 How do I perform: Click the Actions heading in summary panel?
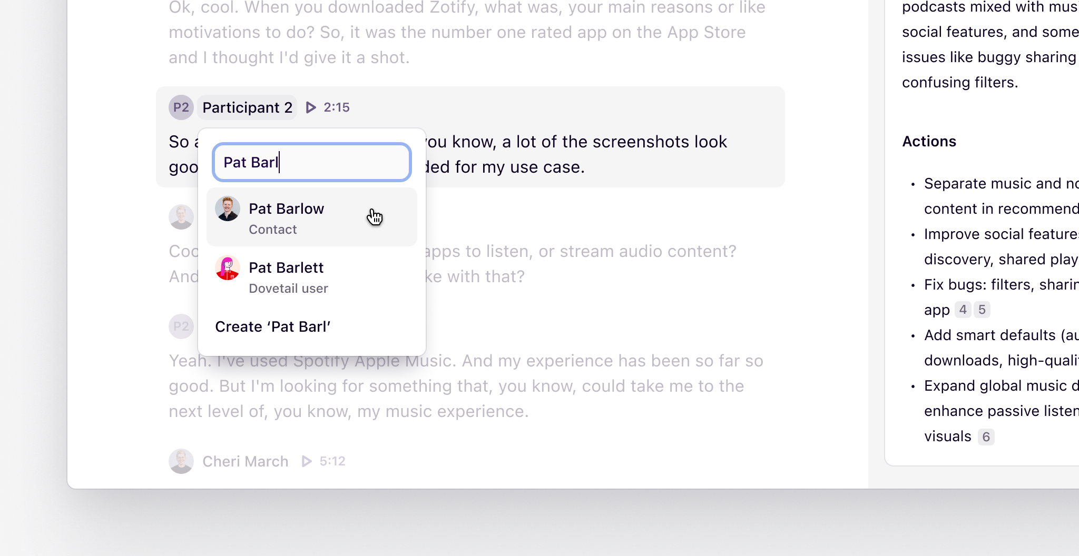pos(929,142)
